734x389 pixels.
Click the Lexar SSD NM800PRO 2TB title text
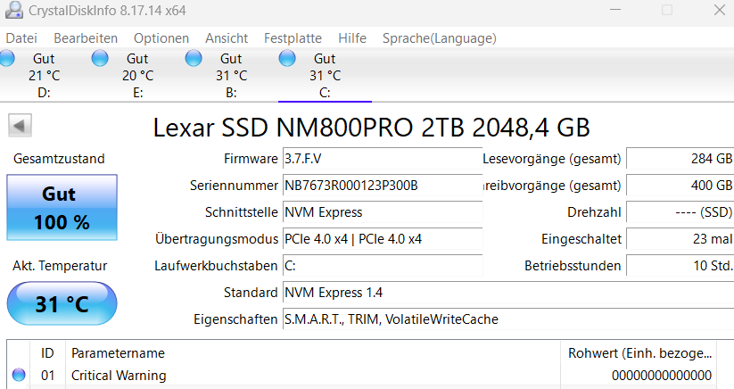[x=371, y=128]
